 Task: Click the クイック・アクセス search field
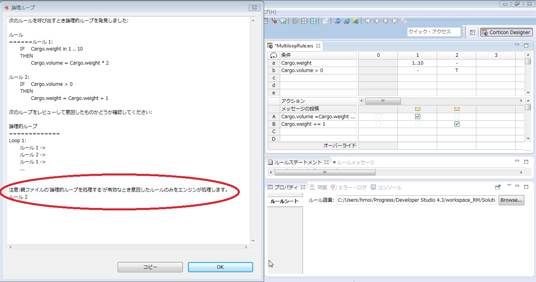[434, 32]
